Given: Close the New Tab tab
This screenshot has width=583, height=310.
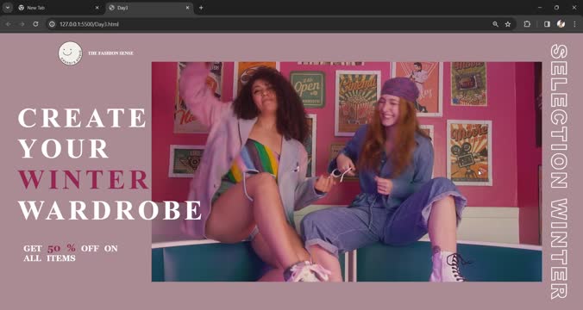Looking at the screenshot, I should [97, 8].
